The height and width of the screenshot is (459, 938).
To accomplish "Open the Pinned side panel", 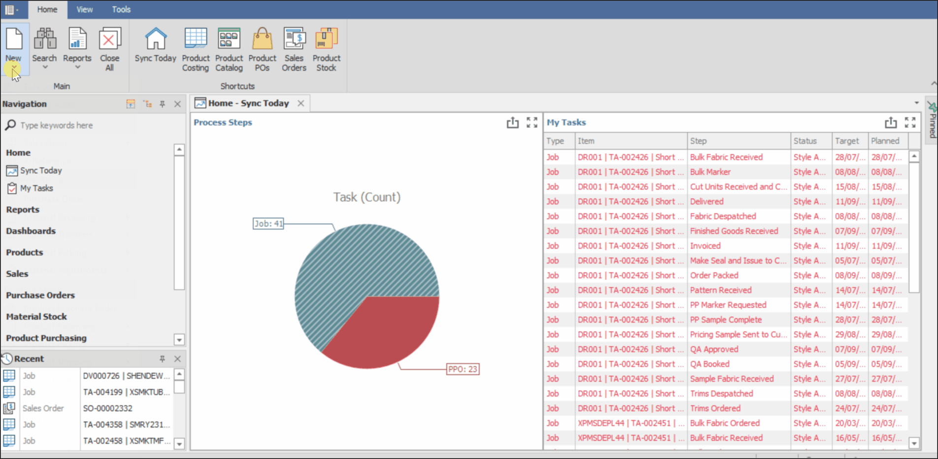I will click(932, 120).
